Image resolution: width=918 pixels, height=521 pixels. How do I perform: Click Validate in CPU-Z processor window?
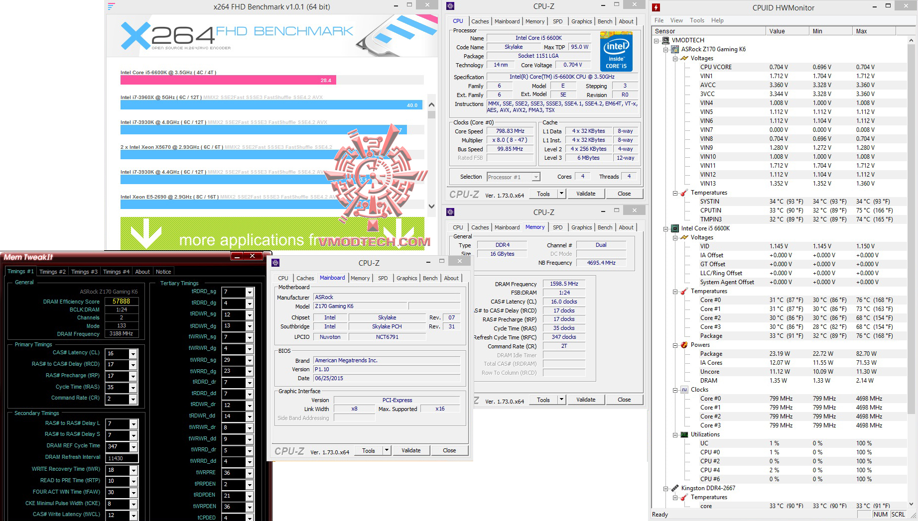click(586, 194)
